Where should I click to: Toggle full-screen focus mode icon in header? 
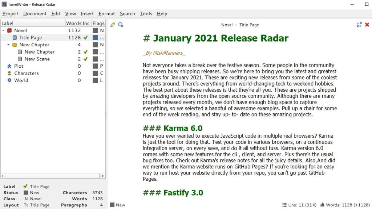(x=359, y=25)
